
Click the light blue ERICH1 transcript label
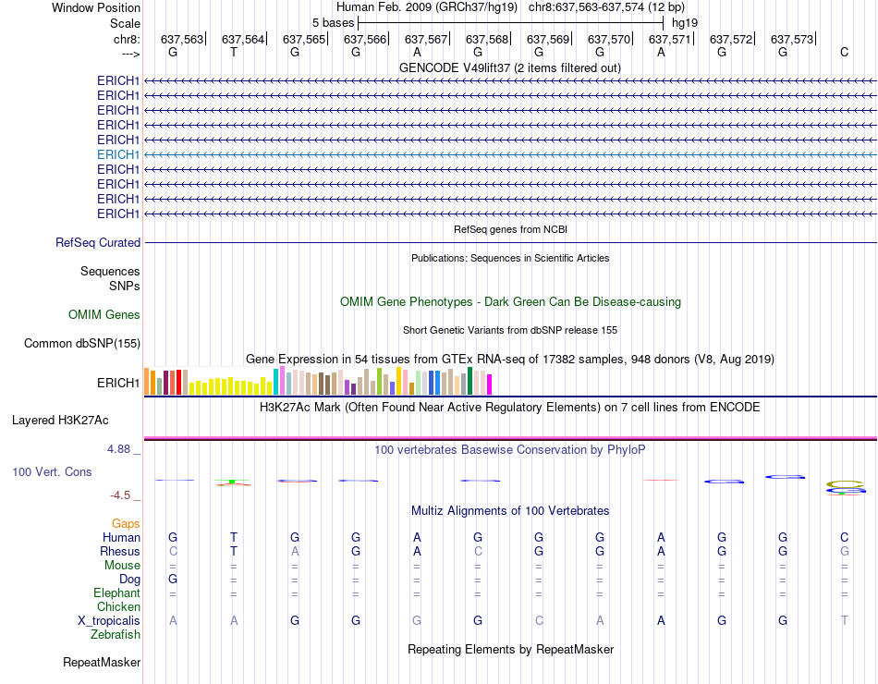click(x=117, y=154)
